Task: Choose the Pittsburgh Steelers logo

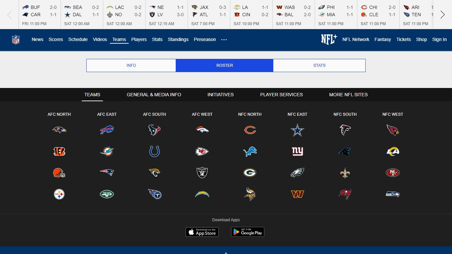Action: click(59, 194)
